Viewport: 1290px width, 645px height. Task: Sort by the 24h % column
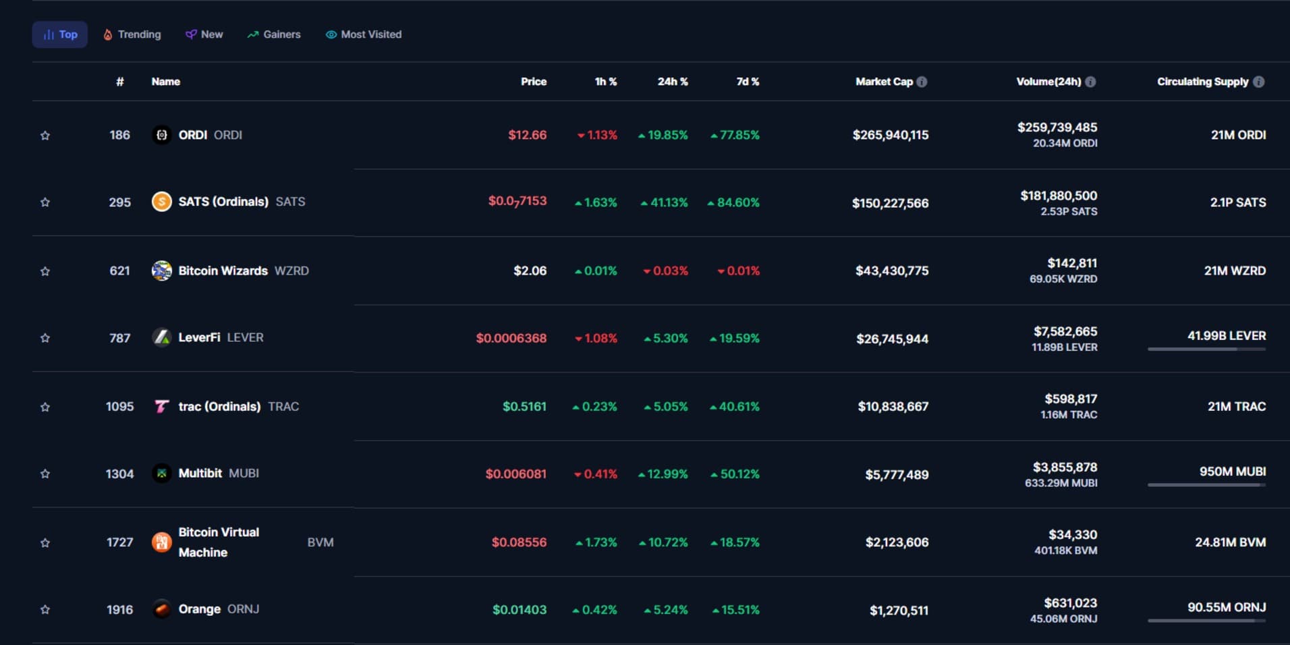(x=673, y=82)
